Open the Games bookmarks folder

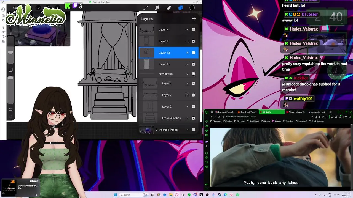tap(266, 121)
